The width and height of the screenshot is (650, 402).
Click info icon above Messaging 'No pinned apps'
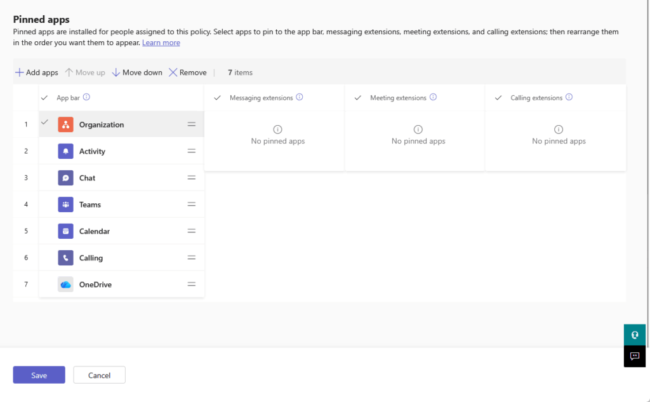(x=278, y=130)
